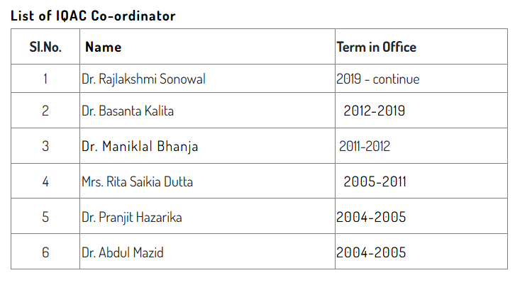Click the term '2005-2011'
Viewport: 515px width, 285px height.
pos(375,181)
